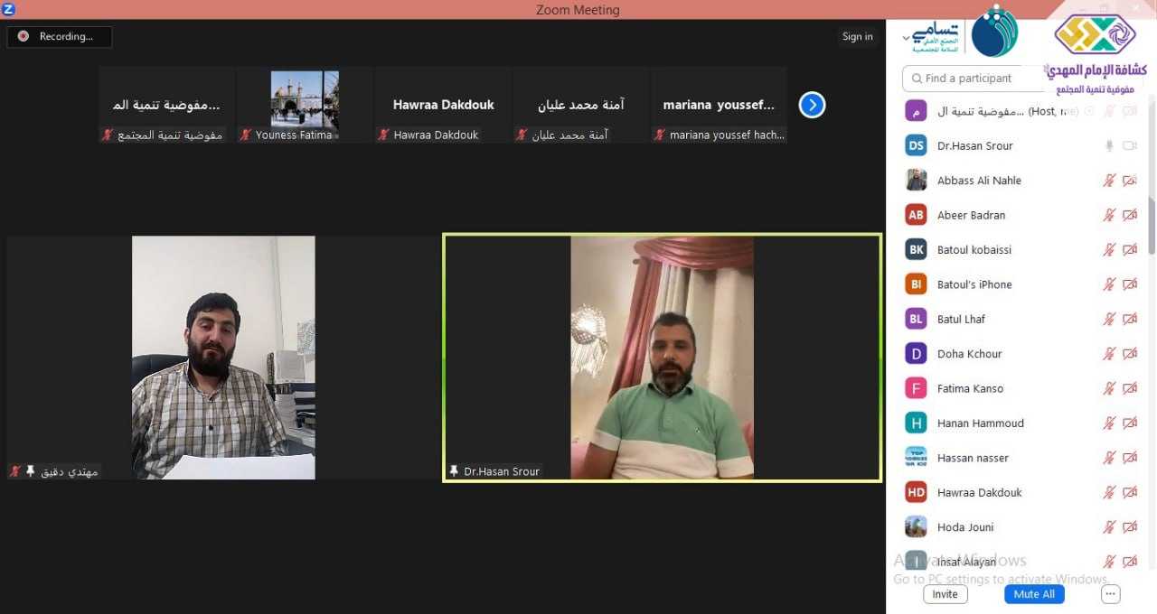Click the muted mic icon on مهندي دقيق's video
The height and width of the screenshot is (614, 1157).
pos(15,471)
